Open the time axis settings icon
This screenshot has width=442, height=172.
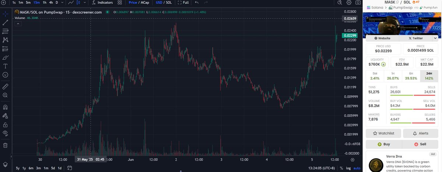point(352,160)
